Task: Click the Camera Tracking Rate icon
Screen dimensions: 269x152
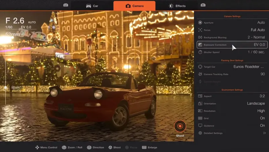Action: tap(200, 74)
